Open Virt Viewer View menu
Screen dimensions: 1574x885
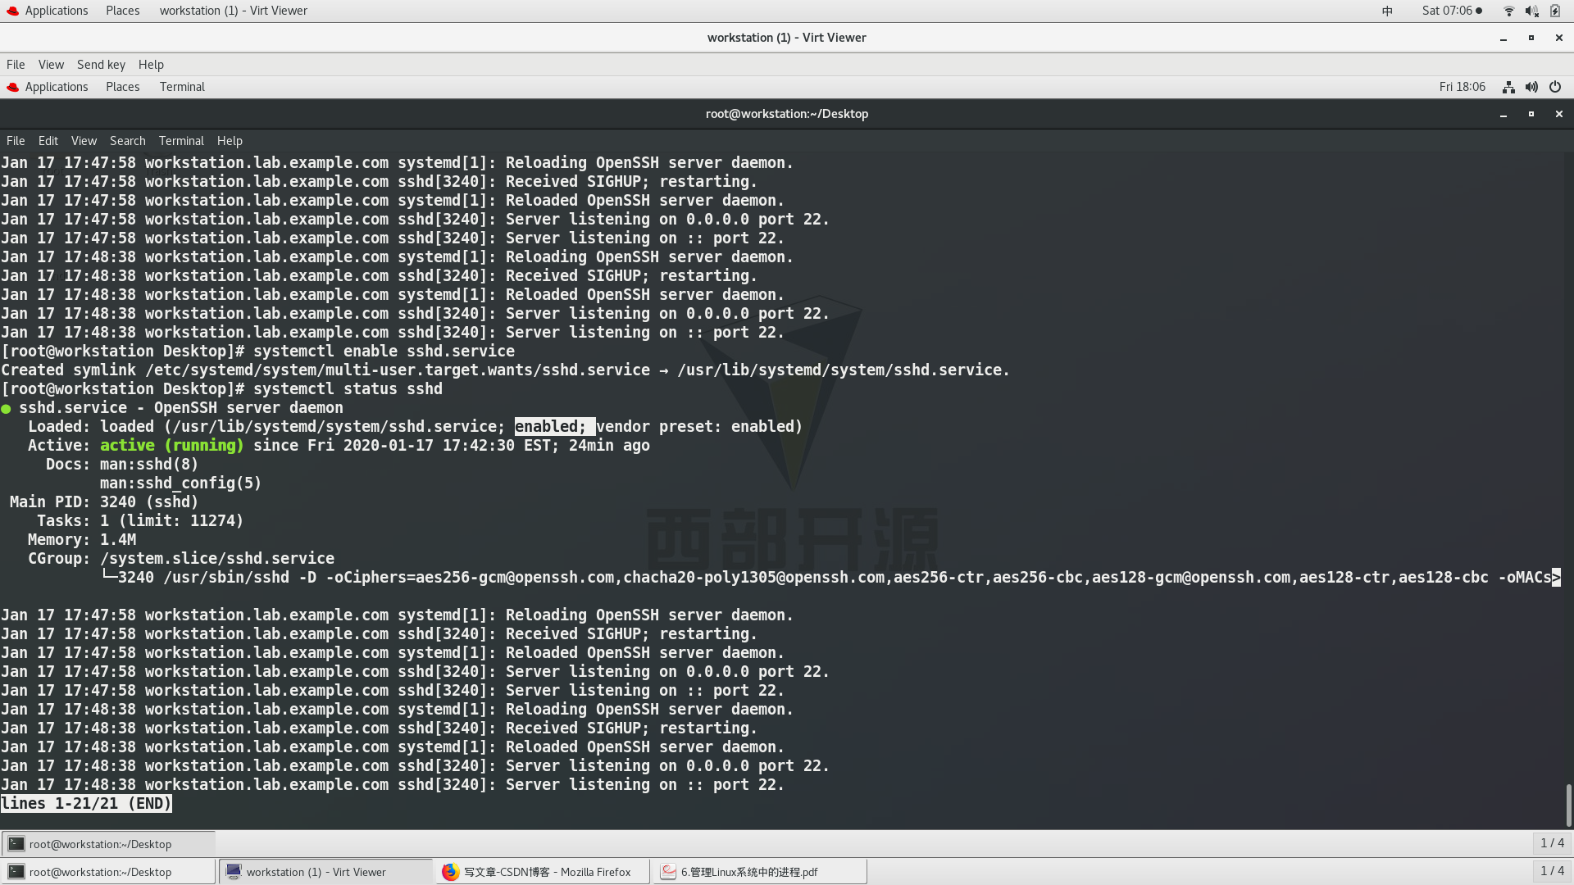(x=51, y=65)
